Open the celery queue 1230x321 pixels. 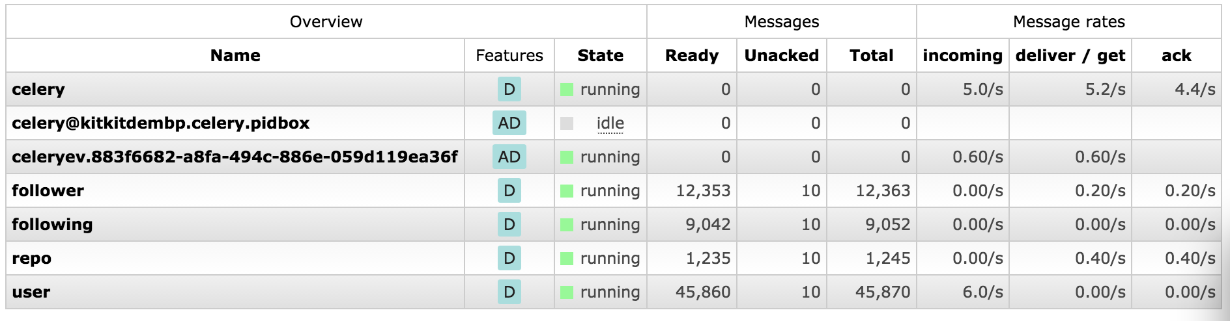click(x=38, y=89)
